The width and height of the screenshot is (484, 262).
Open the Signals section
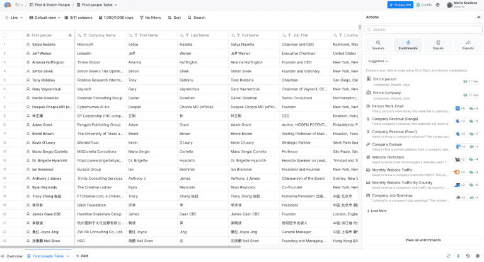coord(438,45)
